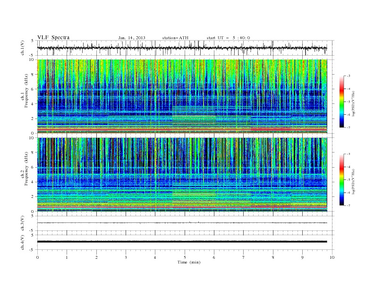Image resolution: width=374 pixels, height=289 pixels.
Task: Click the "station=ATH" header label
Action: click(x=175, y=38)
